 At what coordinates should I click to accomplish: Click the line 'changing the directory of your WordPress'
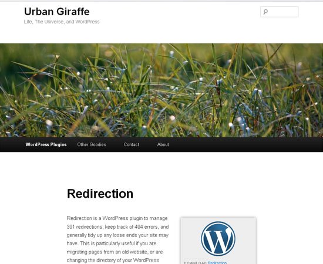click(113, 260)
